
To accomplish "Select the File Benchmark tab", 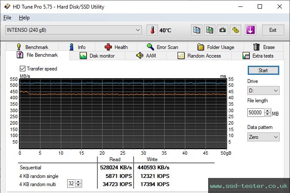I will point(37,55).
